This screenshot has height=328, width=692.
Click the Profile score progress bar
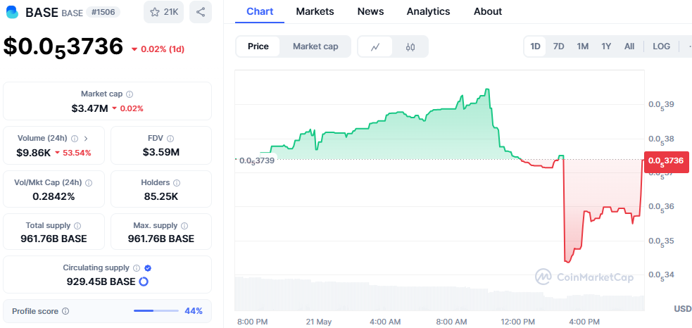pyautogui.click(x=156, y=311)
